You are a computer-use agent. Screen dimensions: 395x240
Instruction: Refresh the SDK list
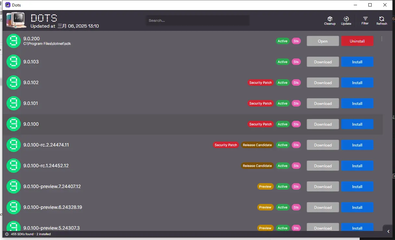point(382,20)
